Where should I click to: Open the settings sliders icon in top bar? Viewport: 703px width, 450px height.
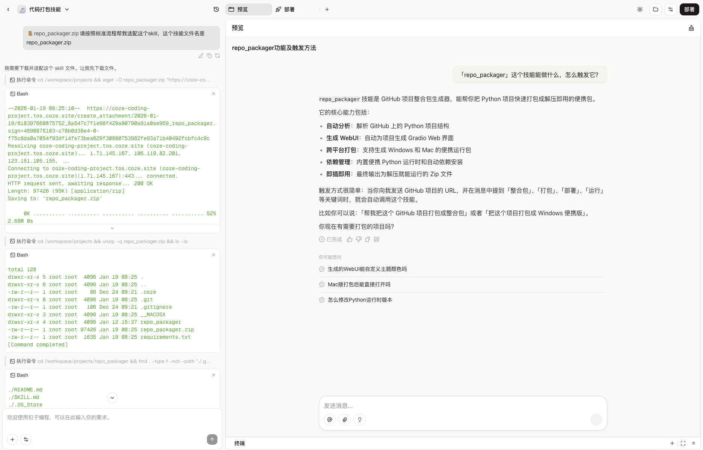(x=671, y=9)
